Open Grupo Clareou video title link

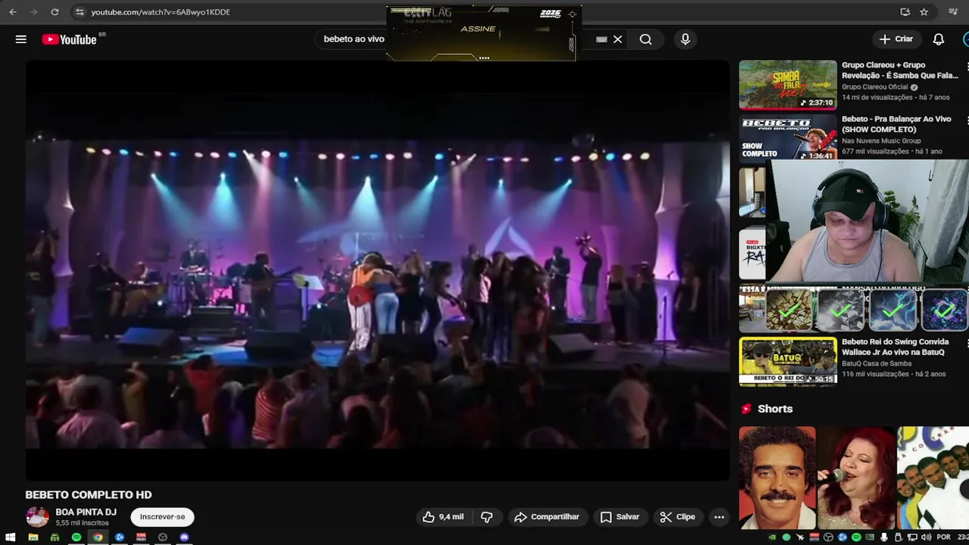900,70
